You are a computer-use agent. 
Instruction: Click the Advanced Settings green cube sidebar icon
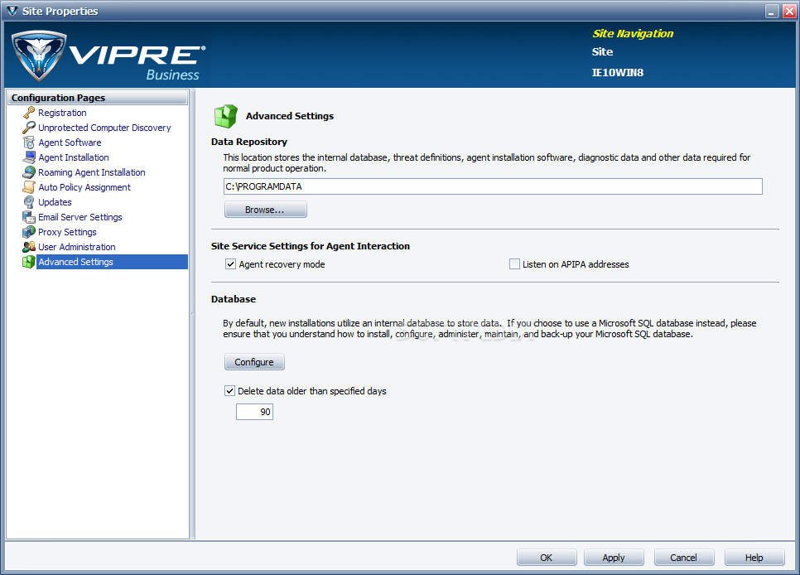(x=29, y=262)
